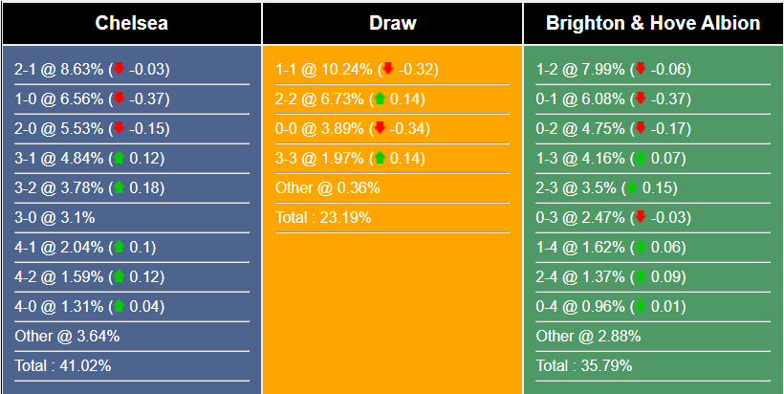
Task: Click the green up arrow in the 2-3 row
Action: pyautogui.click(x=633, y=187)
